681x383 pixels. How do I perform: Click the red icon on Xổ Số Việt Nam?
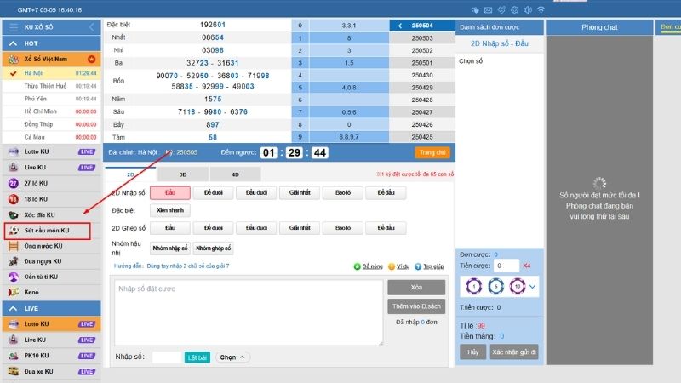coord(91,60)
